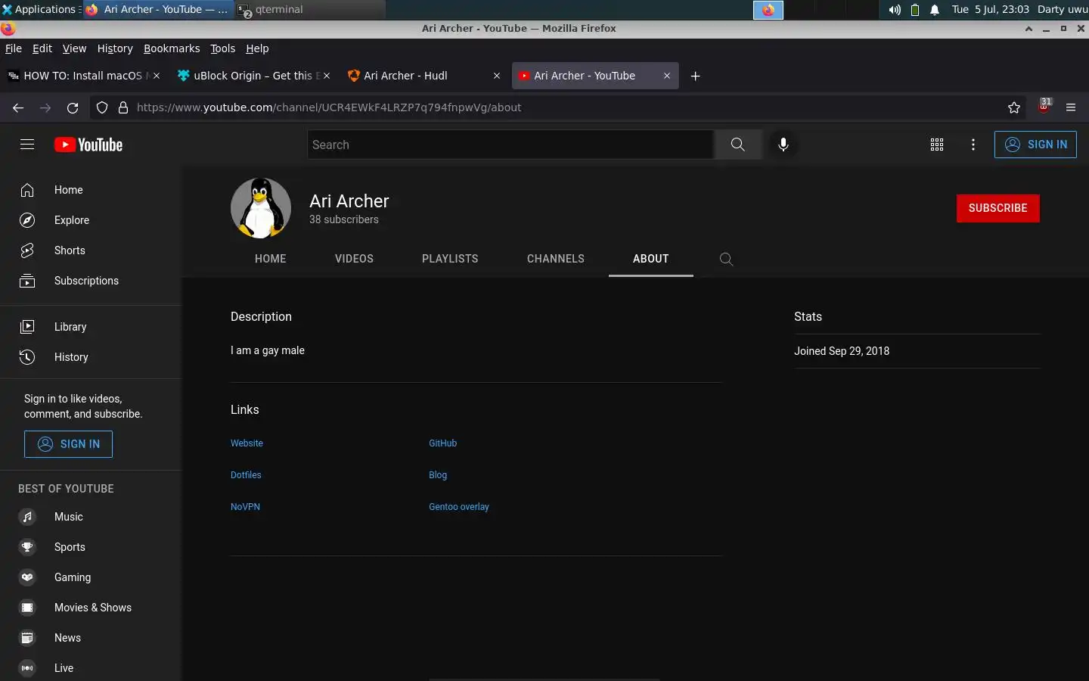This screenshot has height=681, width=1089.
Task: Open Subscriptions in sidebar
Action: [91, 281]
